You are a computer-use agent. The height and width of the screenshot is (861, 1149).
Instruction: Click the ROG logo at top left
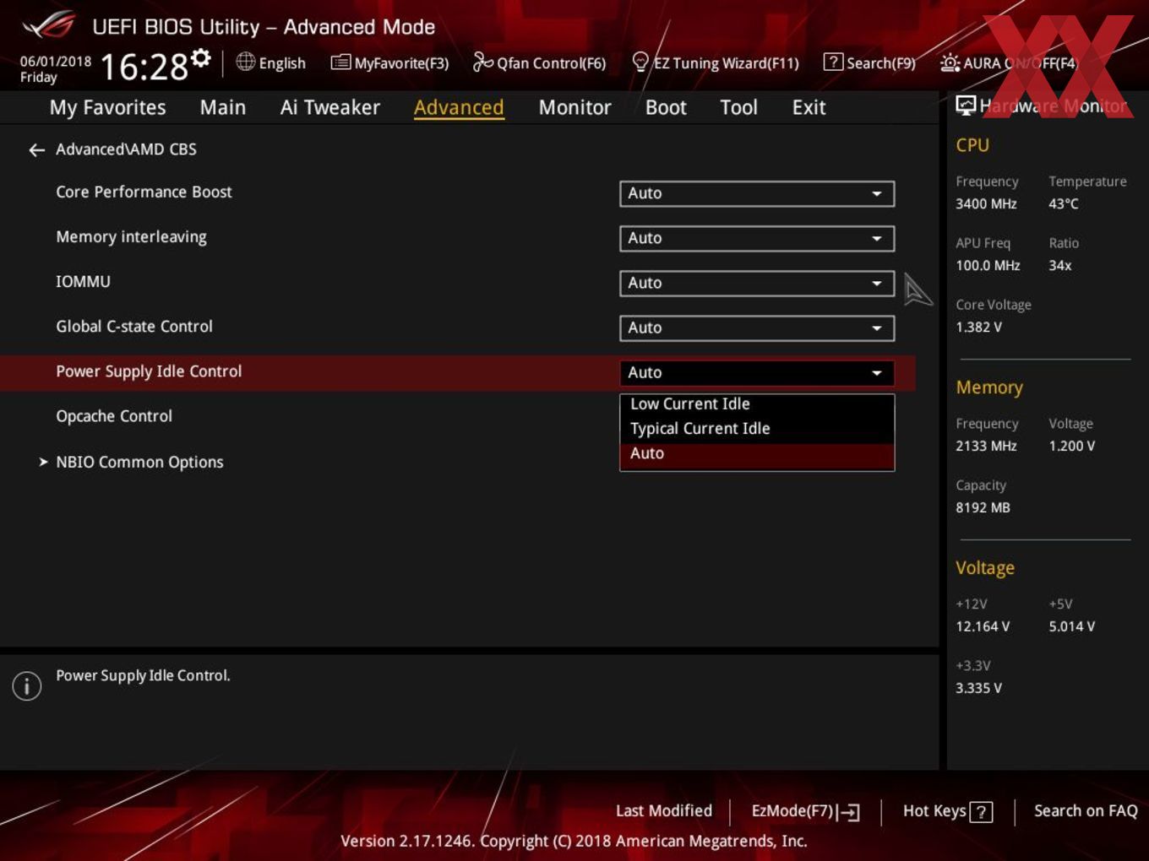pyautogui.click(x=49, y=25)
